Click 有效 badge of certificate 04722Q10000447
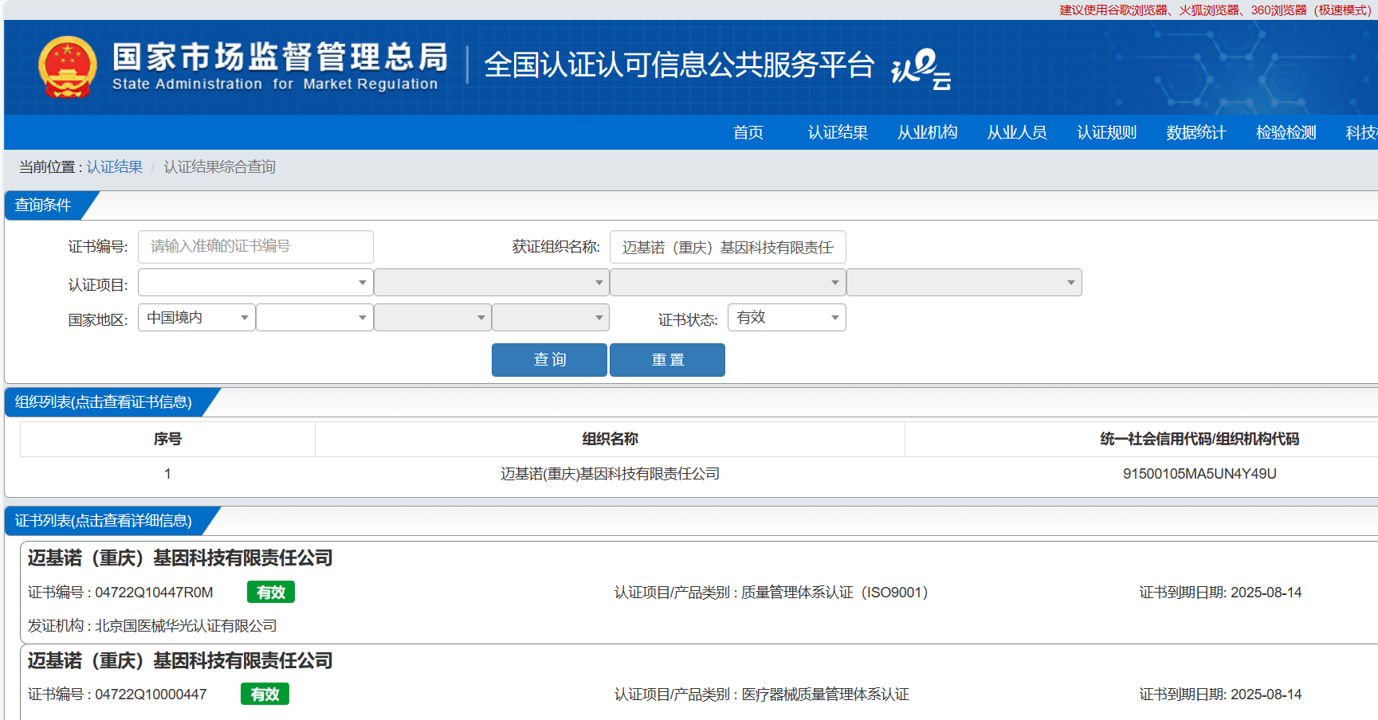 265,695
